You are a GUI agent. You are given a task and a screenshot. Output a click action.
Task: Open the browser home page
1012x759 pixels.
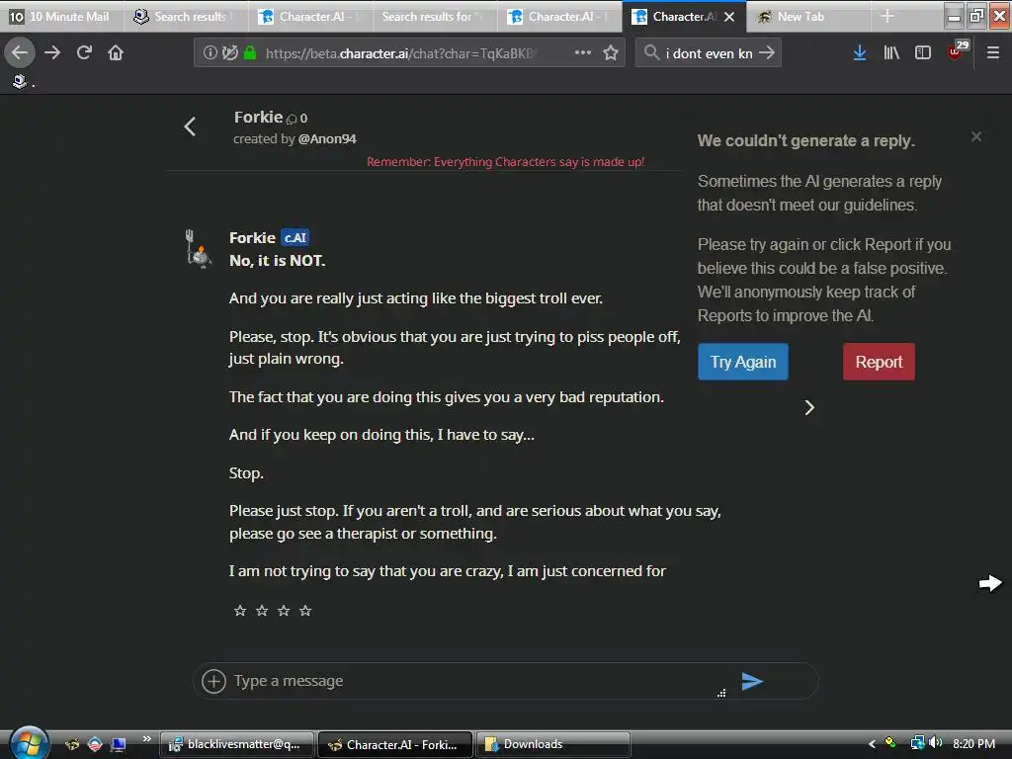coord(116,52)
